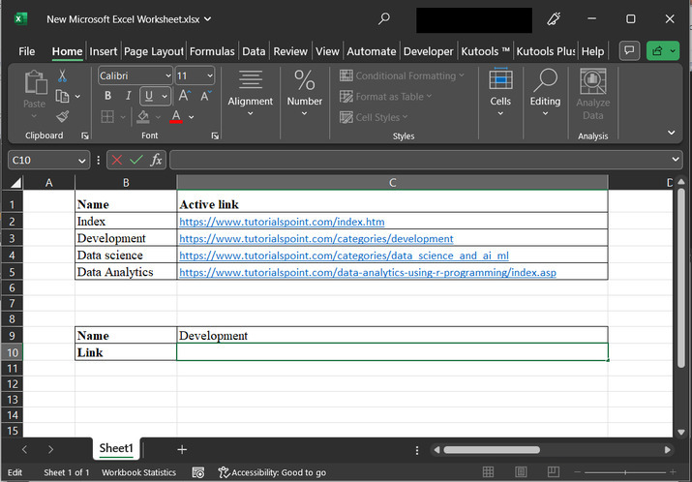
Task: Expand the Name Box dropdown showing C10
Action: (82, 160)
